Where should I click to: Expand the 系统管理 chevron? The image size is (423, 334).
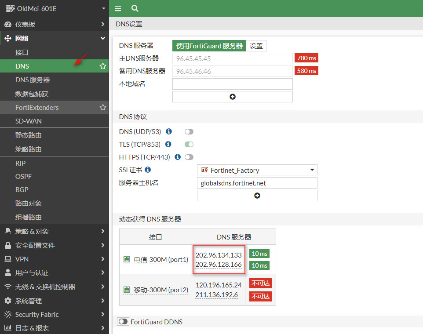(x=102, y=301)
